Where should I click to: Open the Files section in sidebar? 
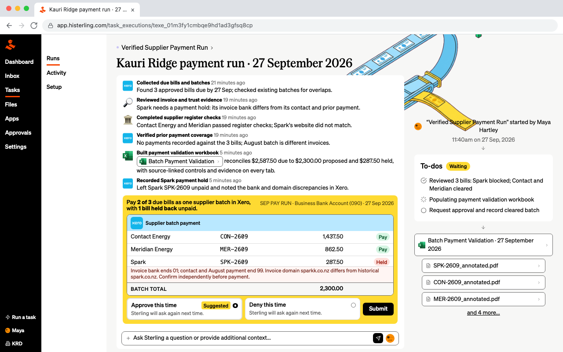coord(11,105)
